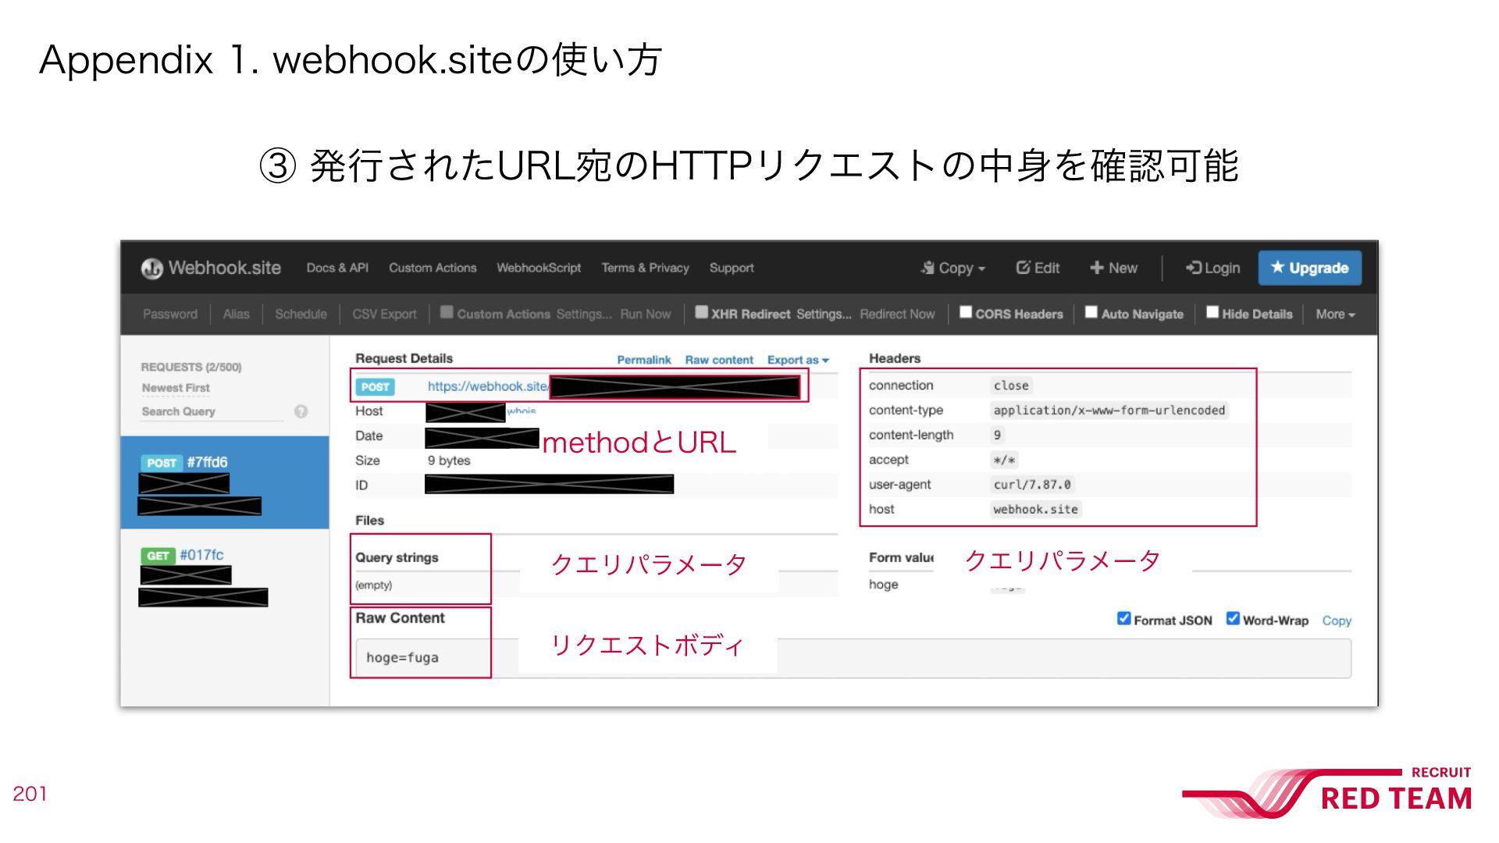This screenshot has width=1499, height=843.
Task: Create a new URL with New
Action: (x=1113, y=268)
